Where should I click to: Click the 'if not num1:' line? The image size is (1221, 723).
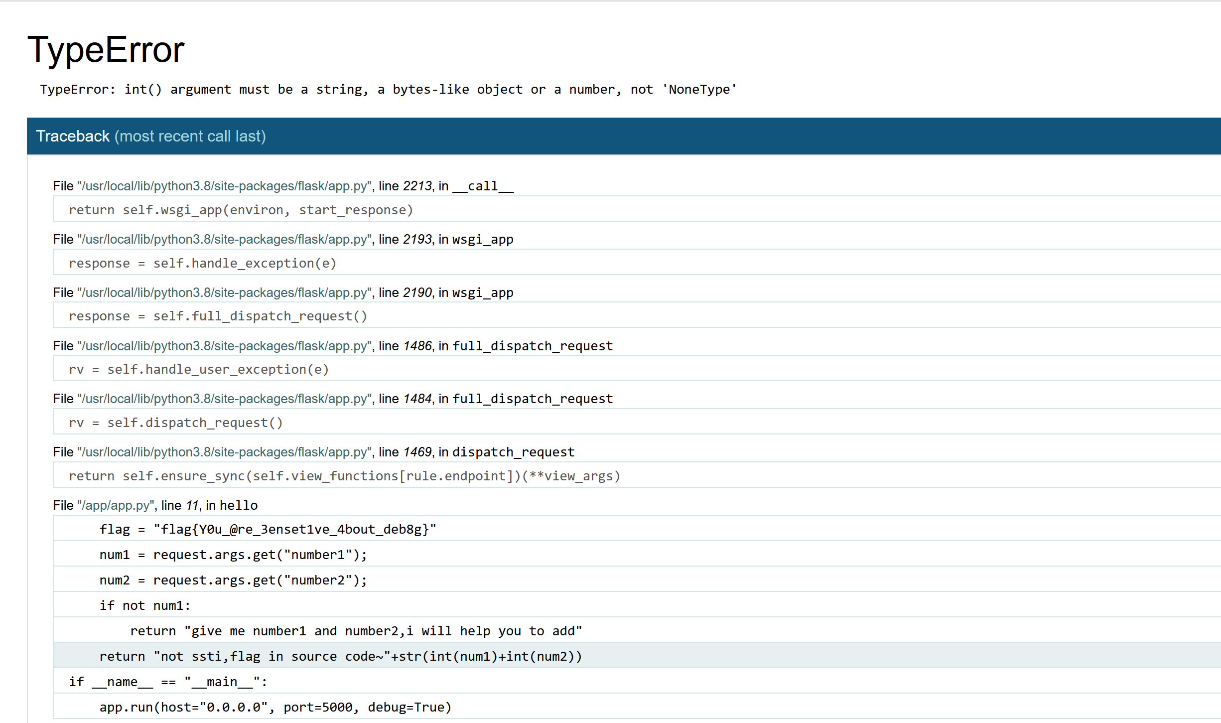[x=637, y=605]
